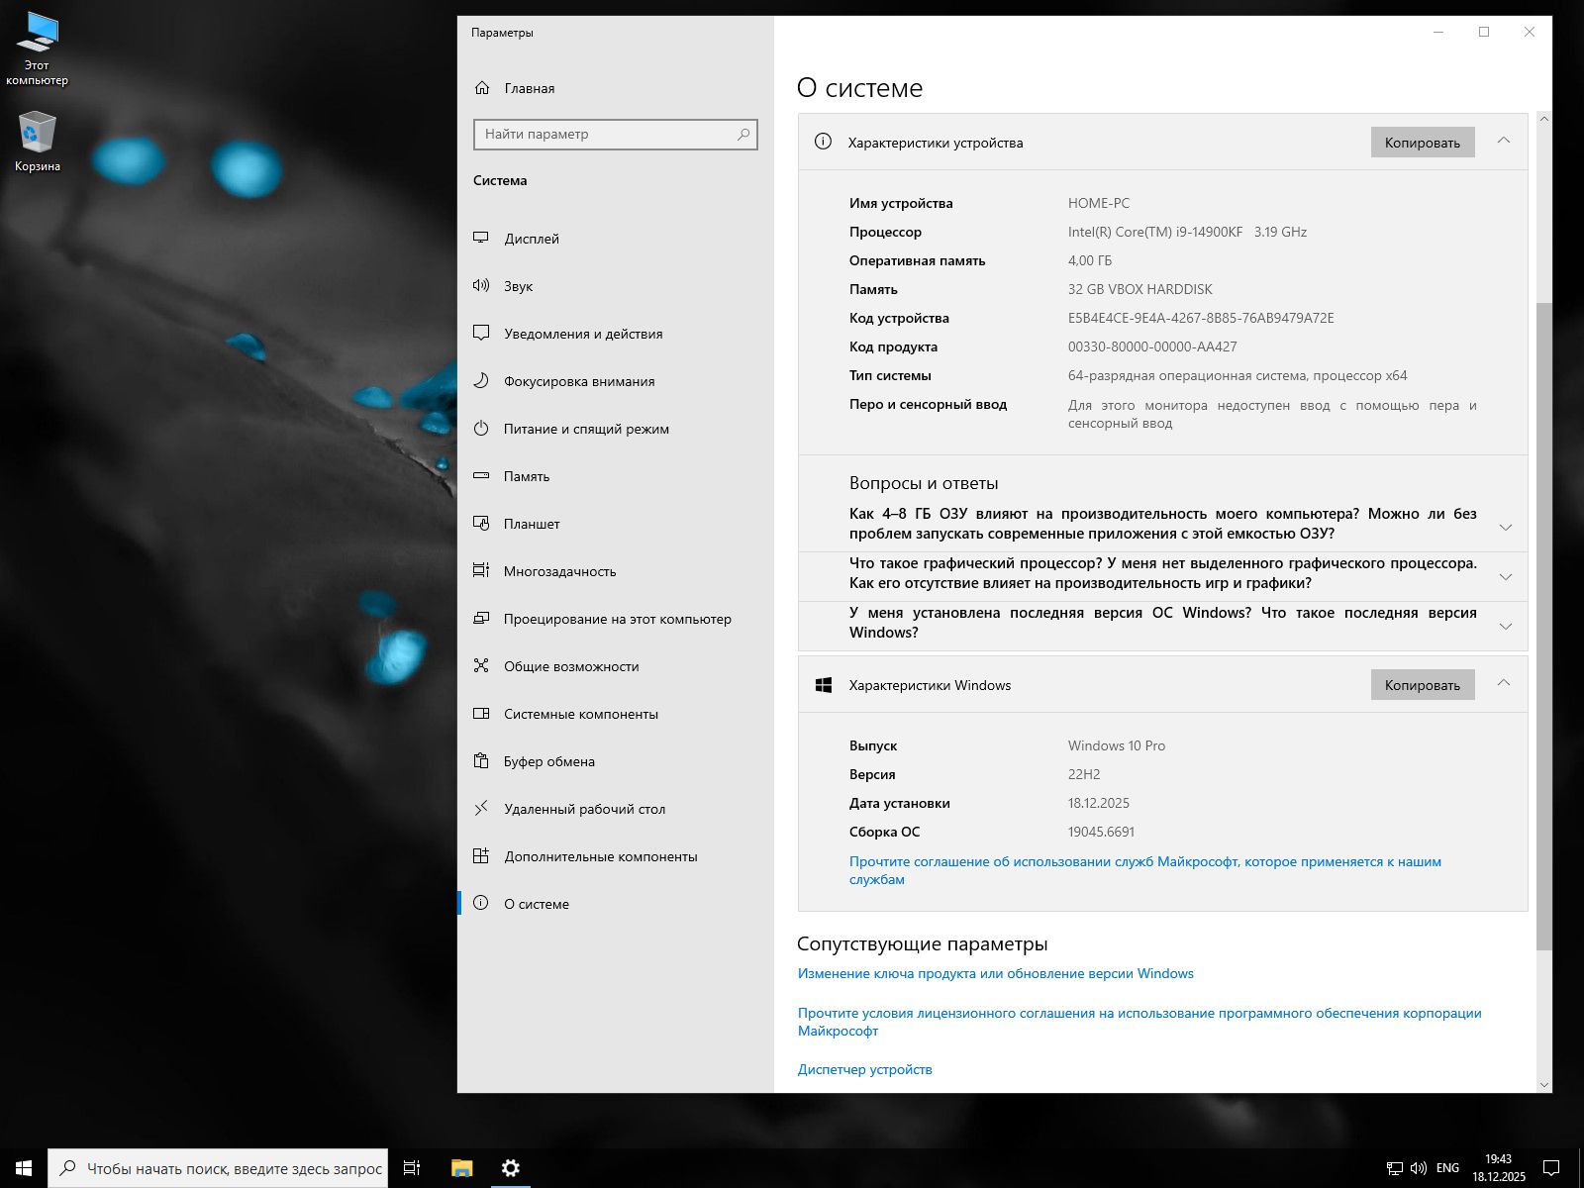Select the Память storage icon
The height and width of the screenshot is (1188, 1584).
point(482,476)
